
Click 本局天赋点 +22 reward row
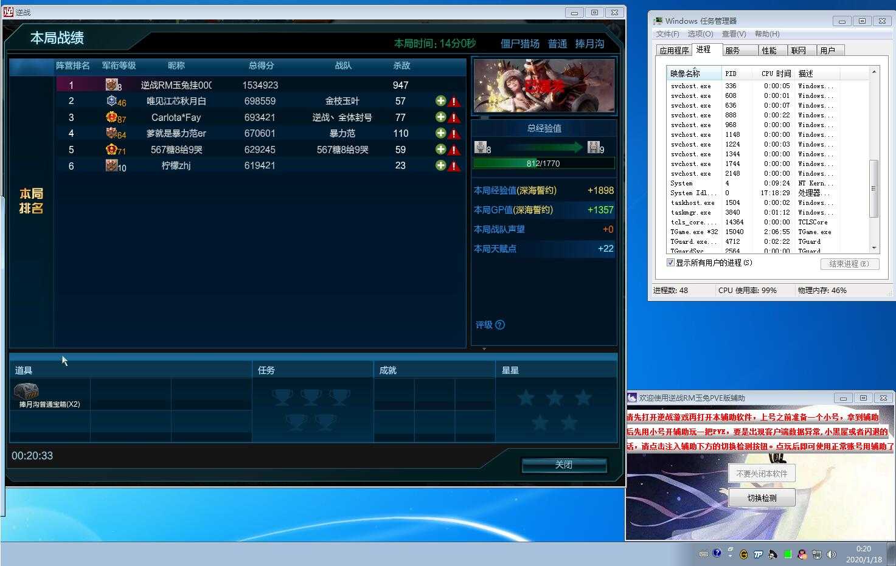tap(544, 249)
